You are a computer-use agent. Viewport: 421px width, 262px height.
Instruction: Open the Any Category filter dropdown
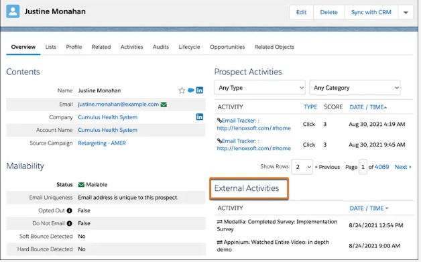355,88
